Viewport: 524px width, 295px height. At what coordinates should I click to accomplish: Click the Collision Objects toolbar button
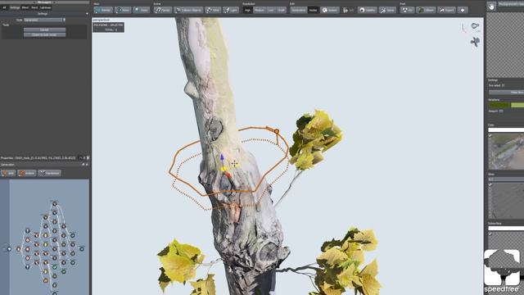click(x=188, y=10)
